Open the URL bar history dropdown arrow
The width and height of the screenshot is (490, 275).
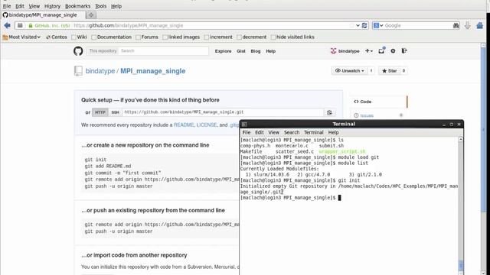point(358,25)
